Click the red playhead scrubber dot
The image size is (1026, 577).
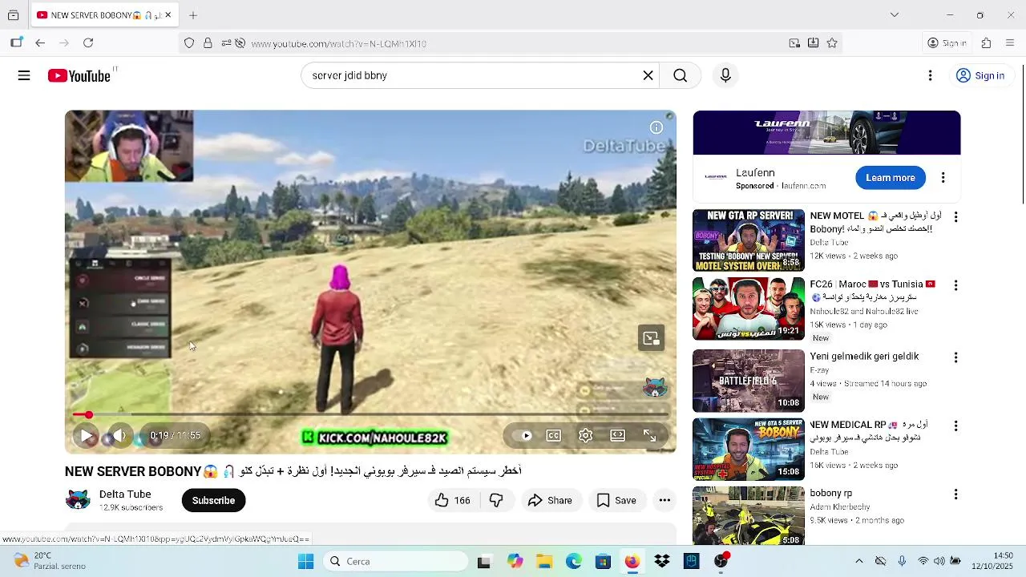[x=88, y=415]
